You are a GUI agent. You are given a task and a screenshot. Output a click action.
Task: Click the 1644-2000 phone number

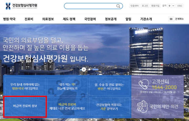click(164, 87)
